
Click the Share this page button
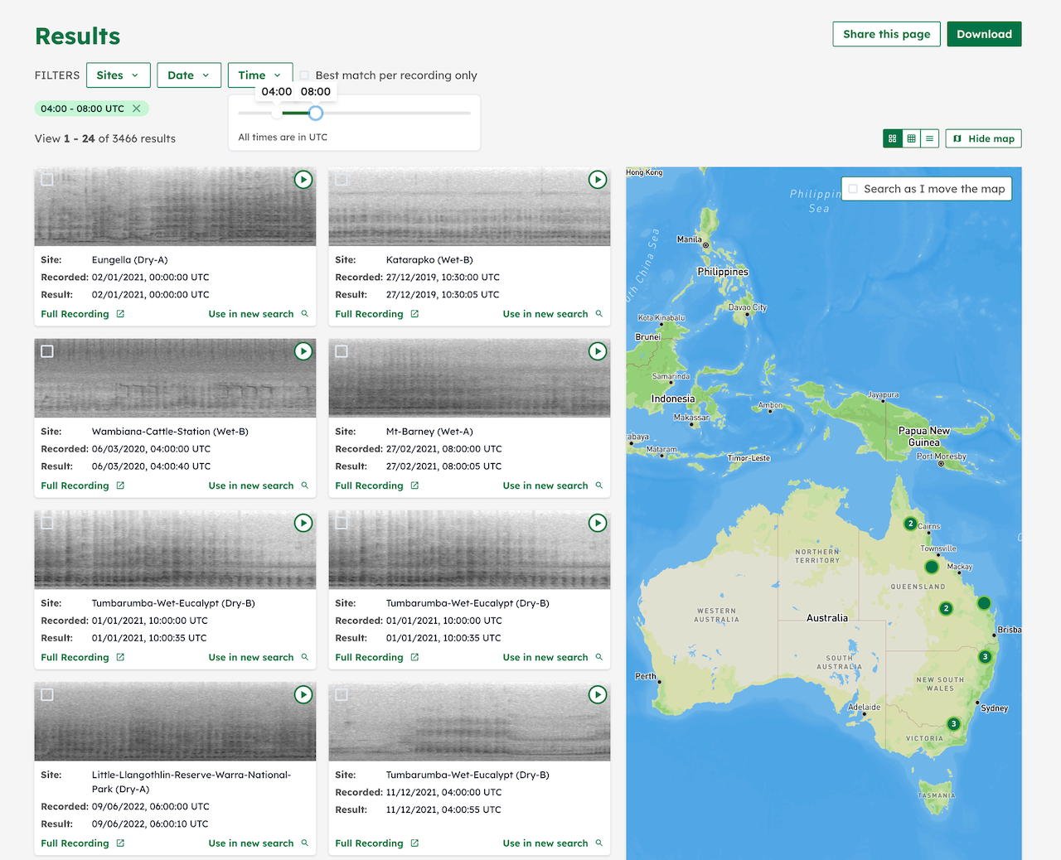pyautogui.click(x=886, y=34)
